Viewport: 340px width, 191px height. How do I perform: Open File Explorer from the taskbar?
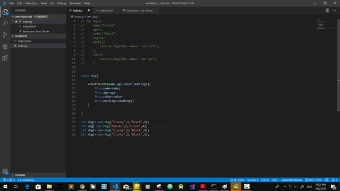(x=49, y=186)
